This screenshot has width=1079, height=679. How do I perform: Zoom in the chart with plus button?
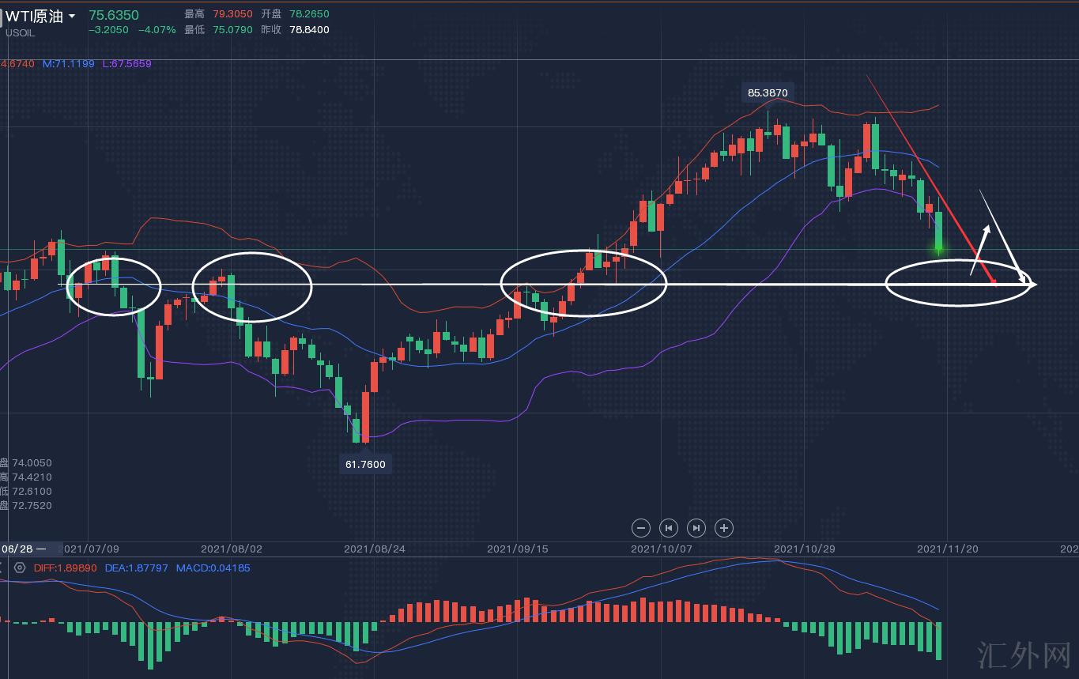pyautogui.click(x=723, y=528)
